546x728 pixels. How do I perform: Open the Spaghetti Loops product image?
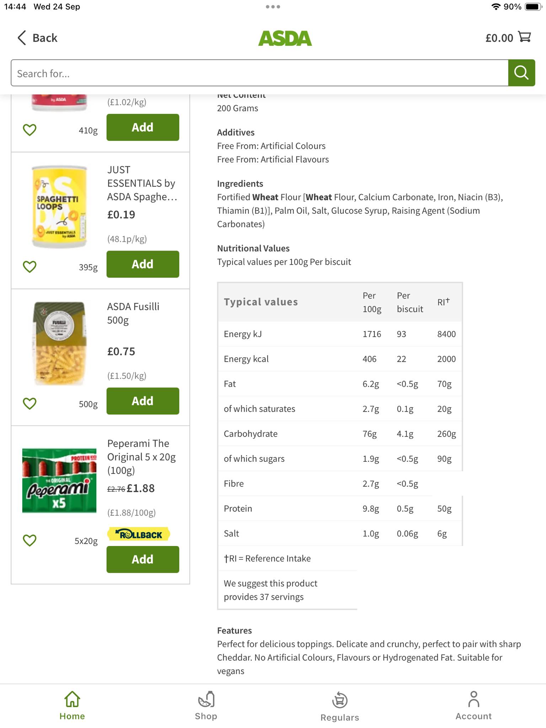[59, 207]
